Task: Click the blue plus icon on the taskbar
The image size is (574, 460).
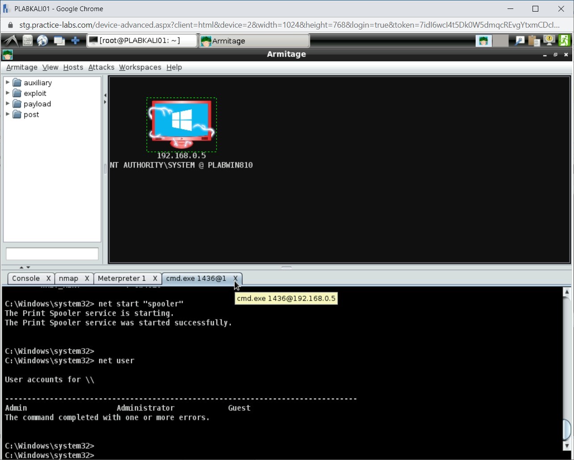Action: coord(75,41)
